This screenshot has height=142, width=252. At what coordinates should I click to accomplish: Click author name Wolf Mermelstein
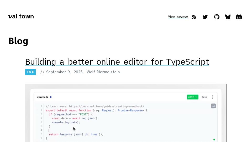click(103, 72)
